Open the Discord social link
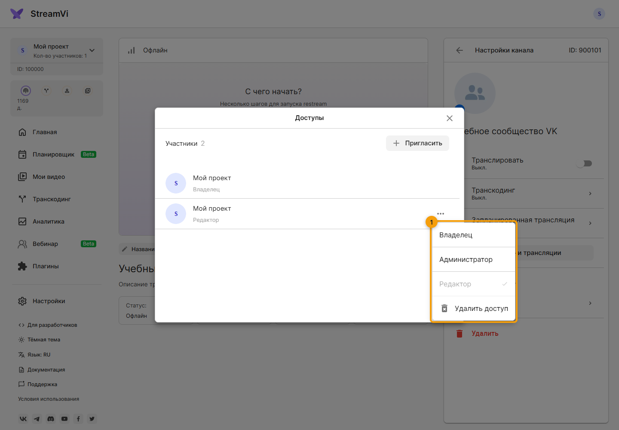The width and height of the screenshot is (619, 430). 51,419
